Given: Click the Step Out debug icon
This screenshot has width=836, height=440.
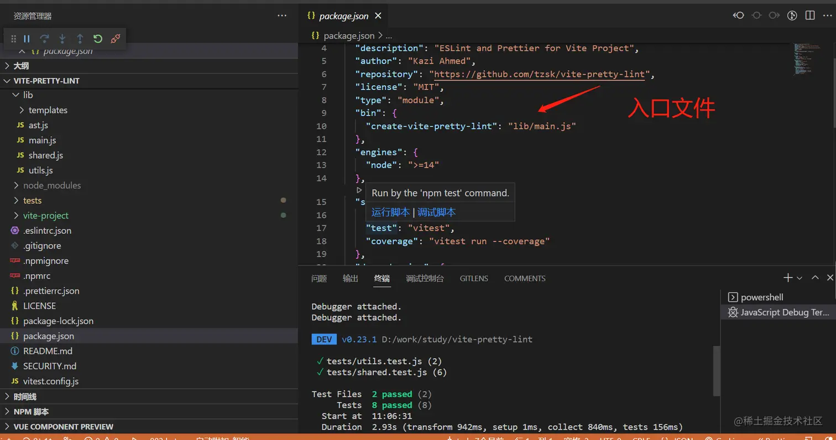Looking at the screenshot, I should [80, 39].
